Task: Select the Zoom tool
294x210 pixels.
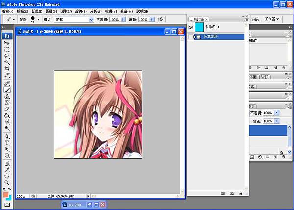Action: click(7, 182)
